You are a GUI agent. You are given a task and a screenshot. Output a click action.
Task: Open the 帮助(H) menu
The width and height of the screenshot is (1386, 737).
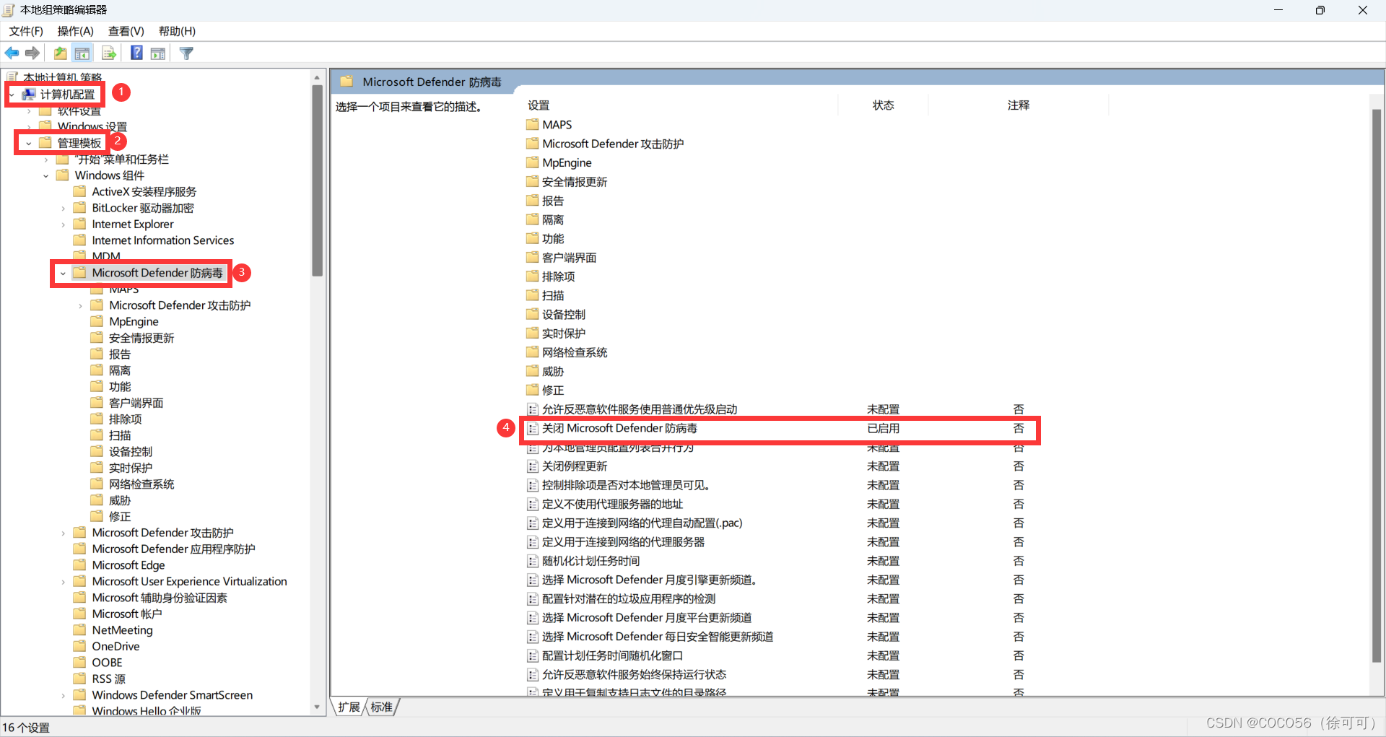pyautogui.click(x=177, y=31)
